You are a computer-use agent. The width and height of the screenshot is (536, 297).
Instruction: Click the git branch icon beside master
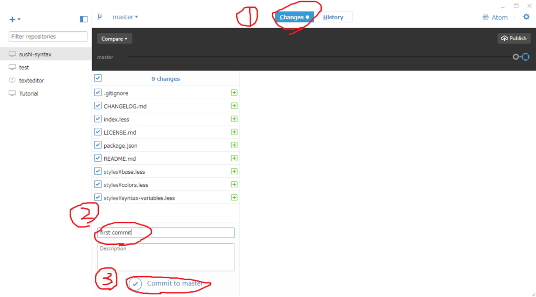tap(100, 17)
